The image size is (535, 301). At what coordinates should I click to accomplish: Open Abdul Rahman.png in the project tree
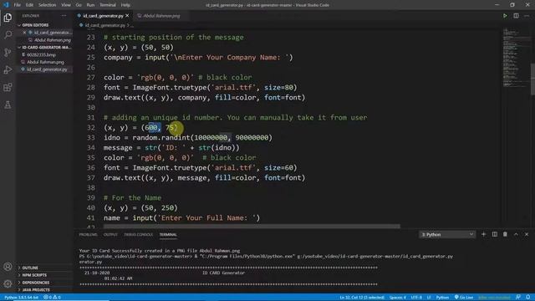[45, 62]
